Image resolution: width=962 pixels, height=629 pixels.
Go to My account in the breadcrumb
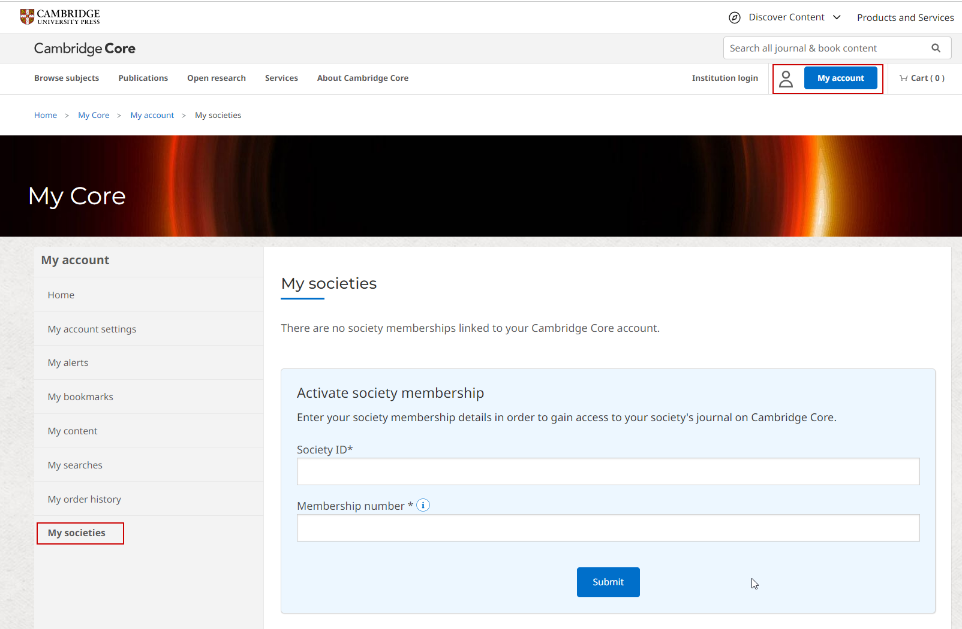pos(152,115)
